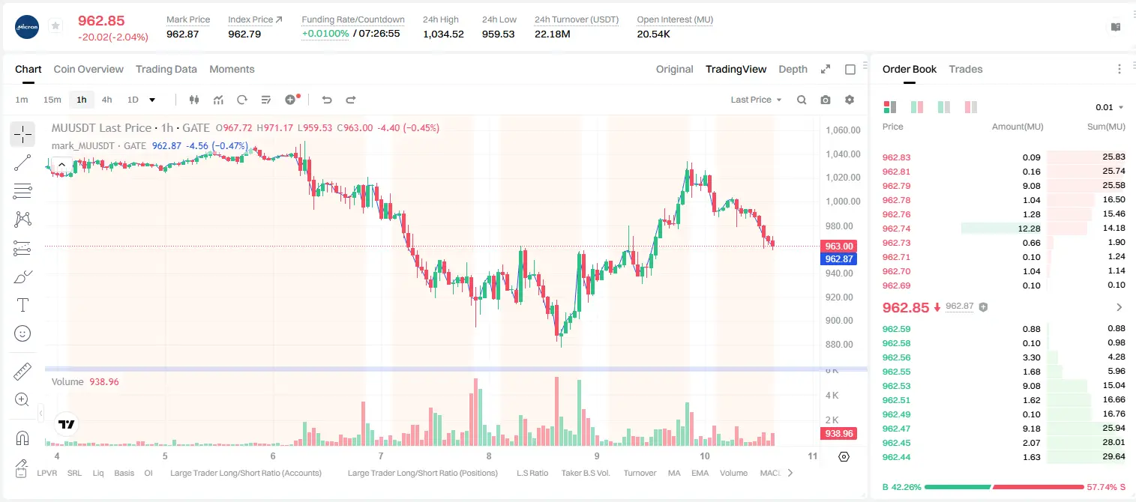Add MU to favorites with star icon
The height and width of the screenshot is (502, 1136).
pos(55,26)
